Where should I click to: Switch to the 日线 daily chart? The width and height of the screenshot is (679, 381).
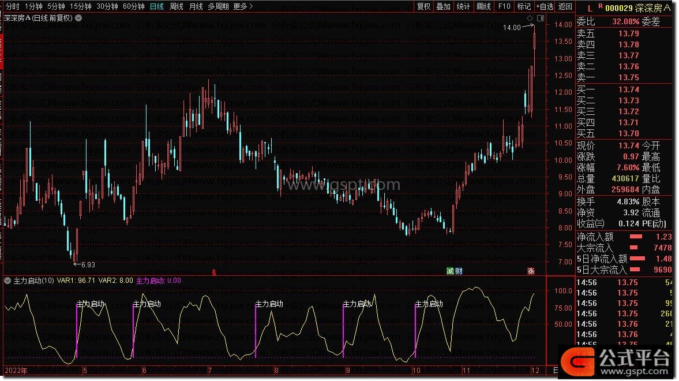[x=156, y=6]
